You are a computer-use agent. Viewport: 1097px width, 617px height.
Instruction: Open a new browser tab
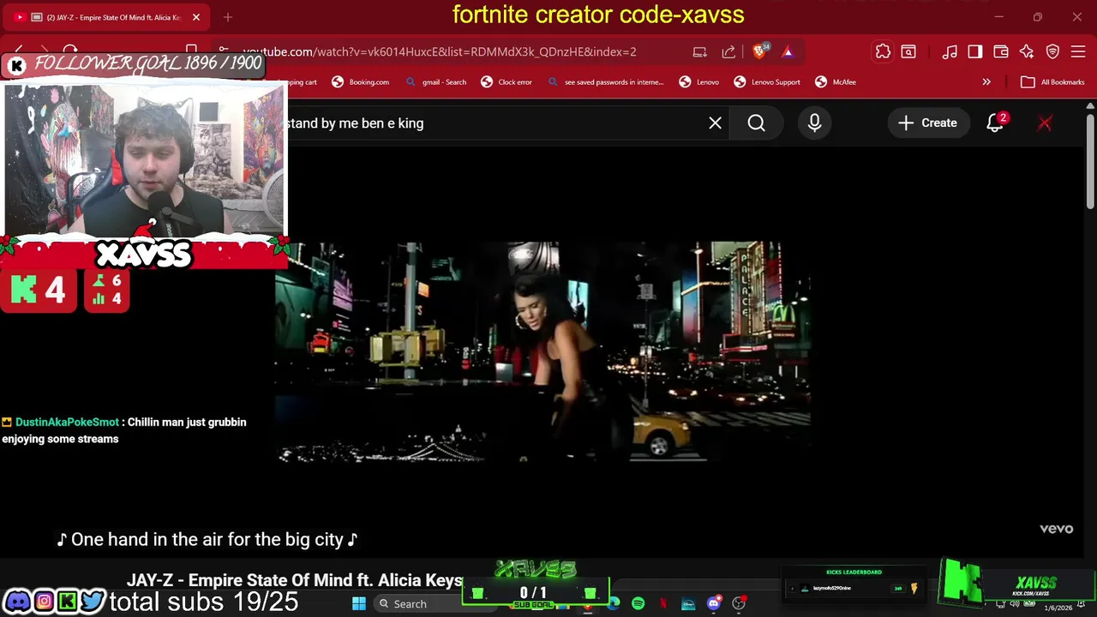pyautogui.click(x=228, y=17)
